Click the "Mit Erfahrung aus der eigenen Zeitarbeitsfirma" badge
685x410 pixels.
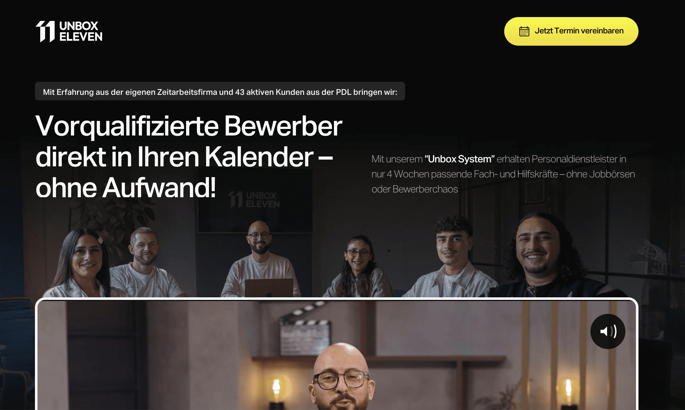(220, 91)
